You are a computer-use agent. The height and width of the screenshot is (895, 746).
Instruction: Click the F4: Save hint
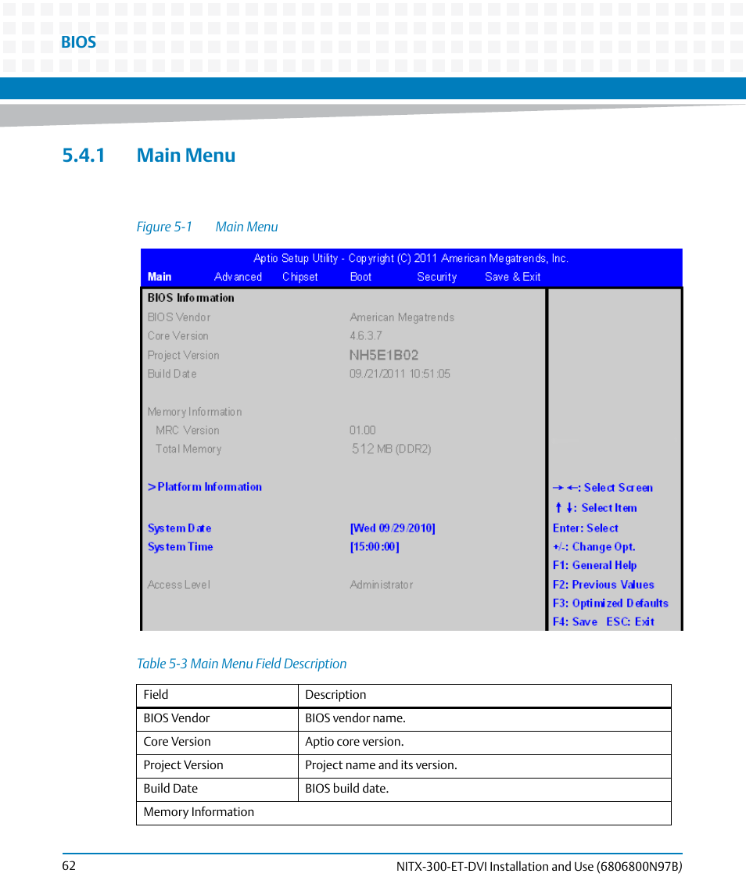[x=576, y=622]
